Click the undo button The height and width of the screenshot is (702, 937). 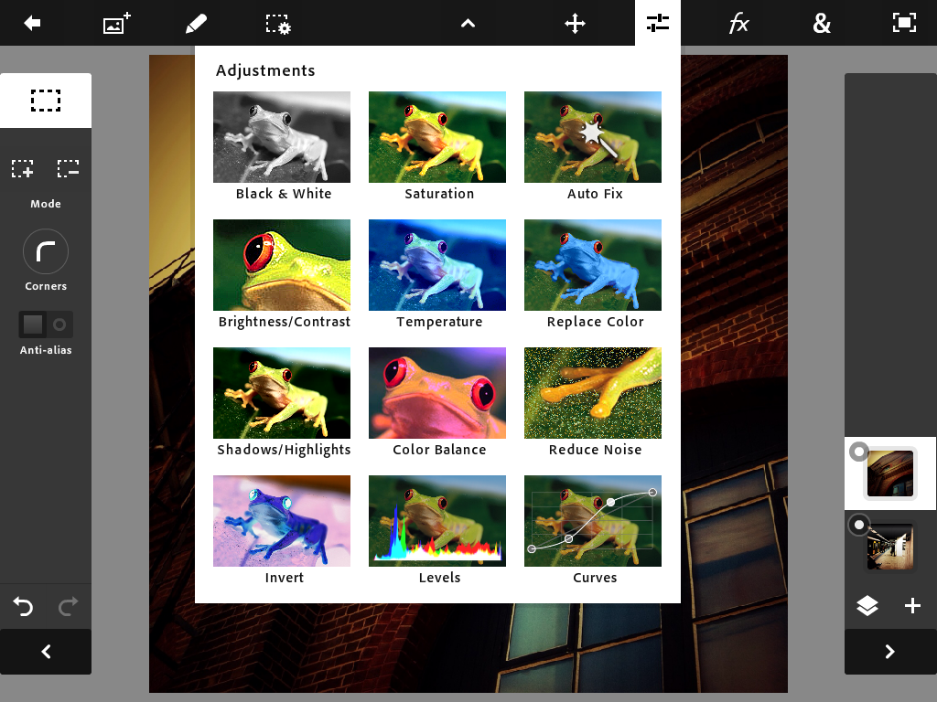(23, 606)
